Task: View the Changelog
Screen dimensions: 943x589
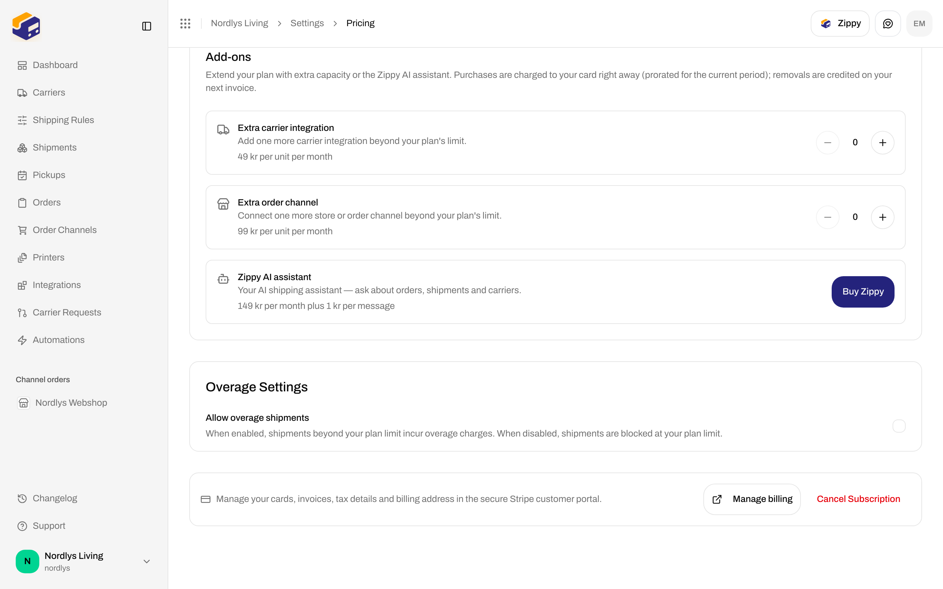Action: click(x=84, y=498)
